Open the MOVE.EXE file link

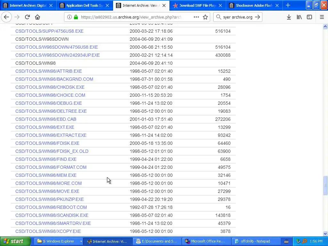click(47, 191)
